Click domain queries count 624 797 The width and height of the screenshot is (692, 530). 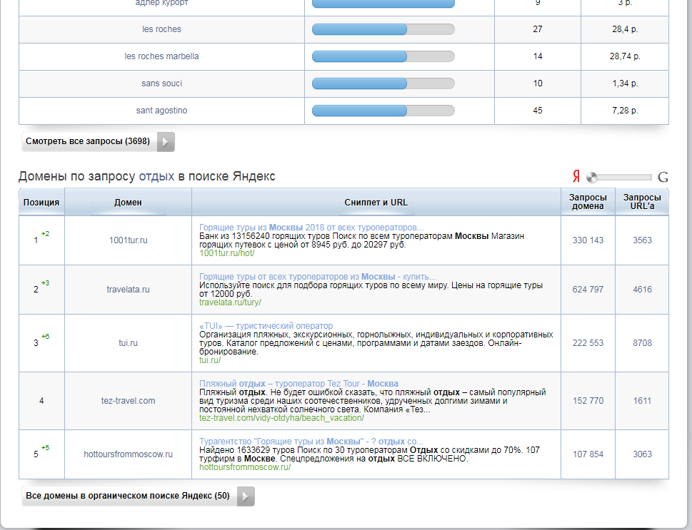tap(588, 290)
